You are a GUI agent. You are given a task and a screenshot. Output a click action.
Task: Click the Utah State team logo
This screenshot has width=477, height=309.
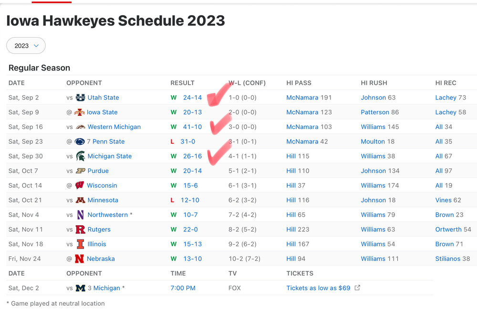[80, 98]
